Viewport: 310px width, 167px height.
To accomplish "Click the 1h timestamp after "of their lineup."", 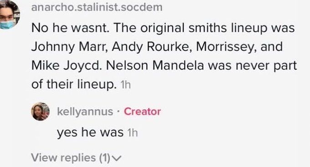I will (125, 85).
